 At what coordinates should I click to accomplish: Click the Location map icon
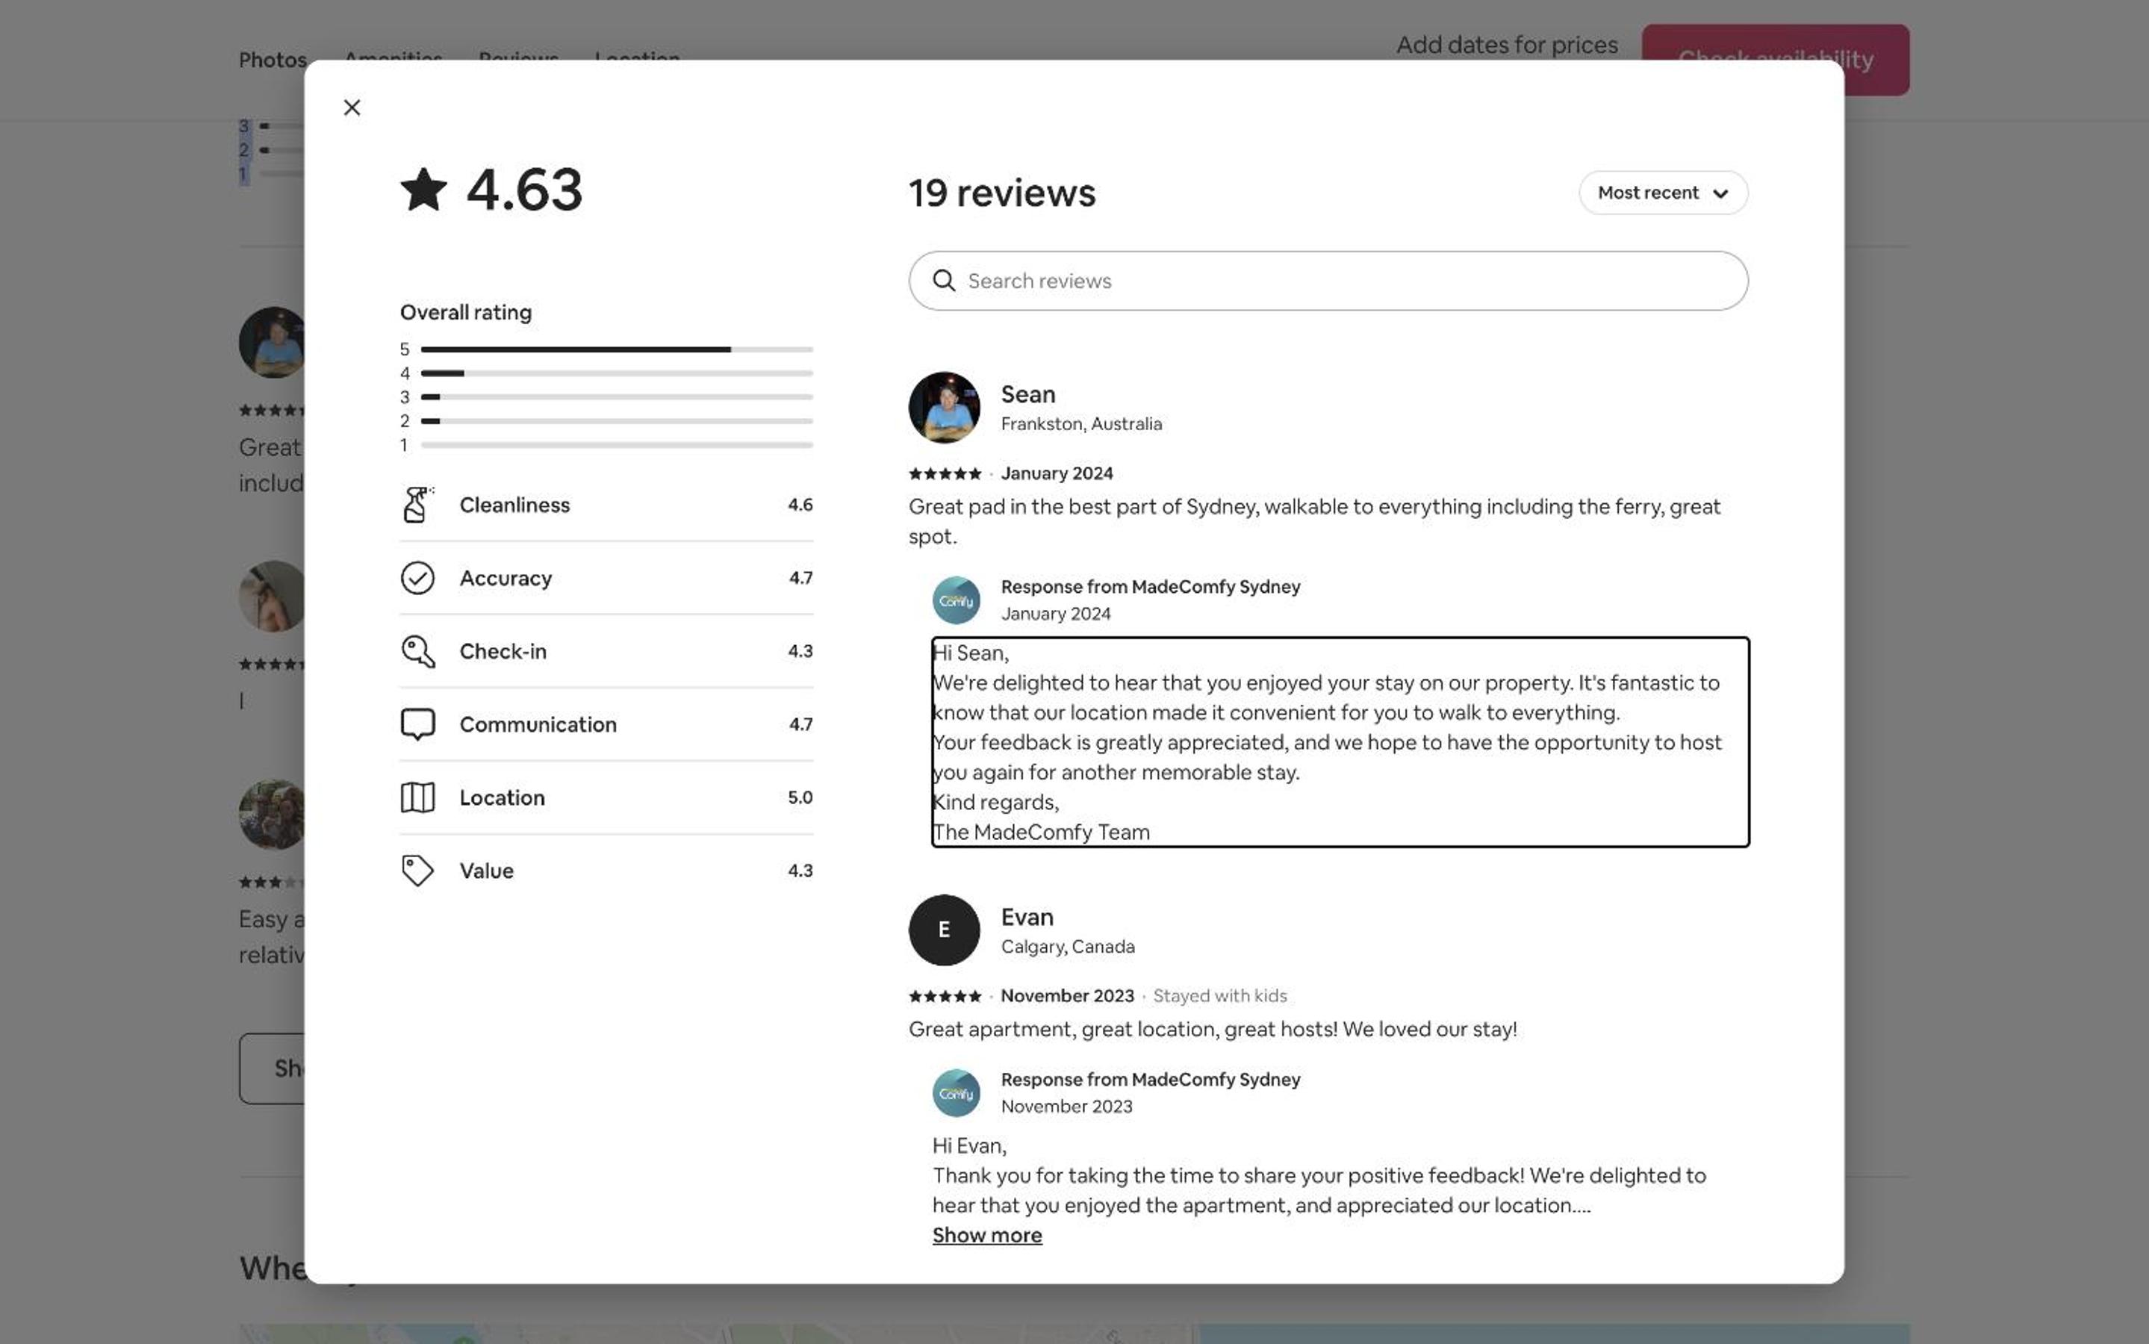coord(417,797)
